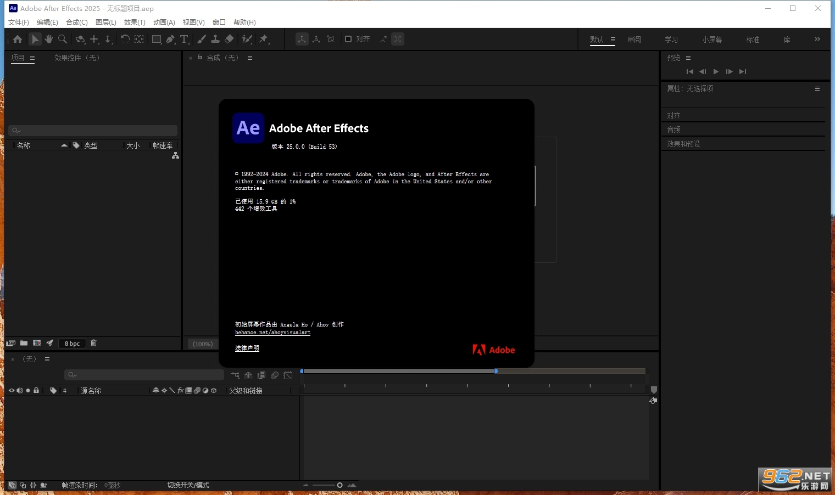Image resolution: width=835 pixels, height=495 pixels.
Task: Click the composition magnification (100%) dropdown
Action: (x=203, y=344)
